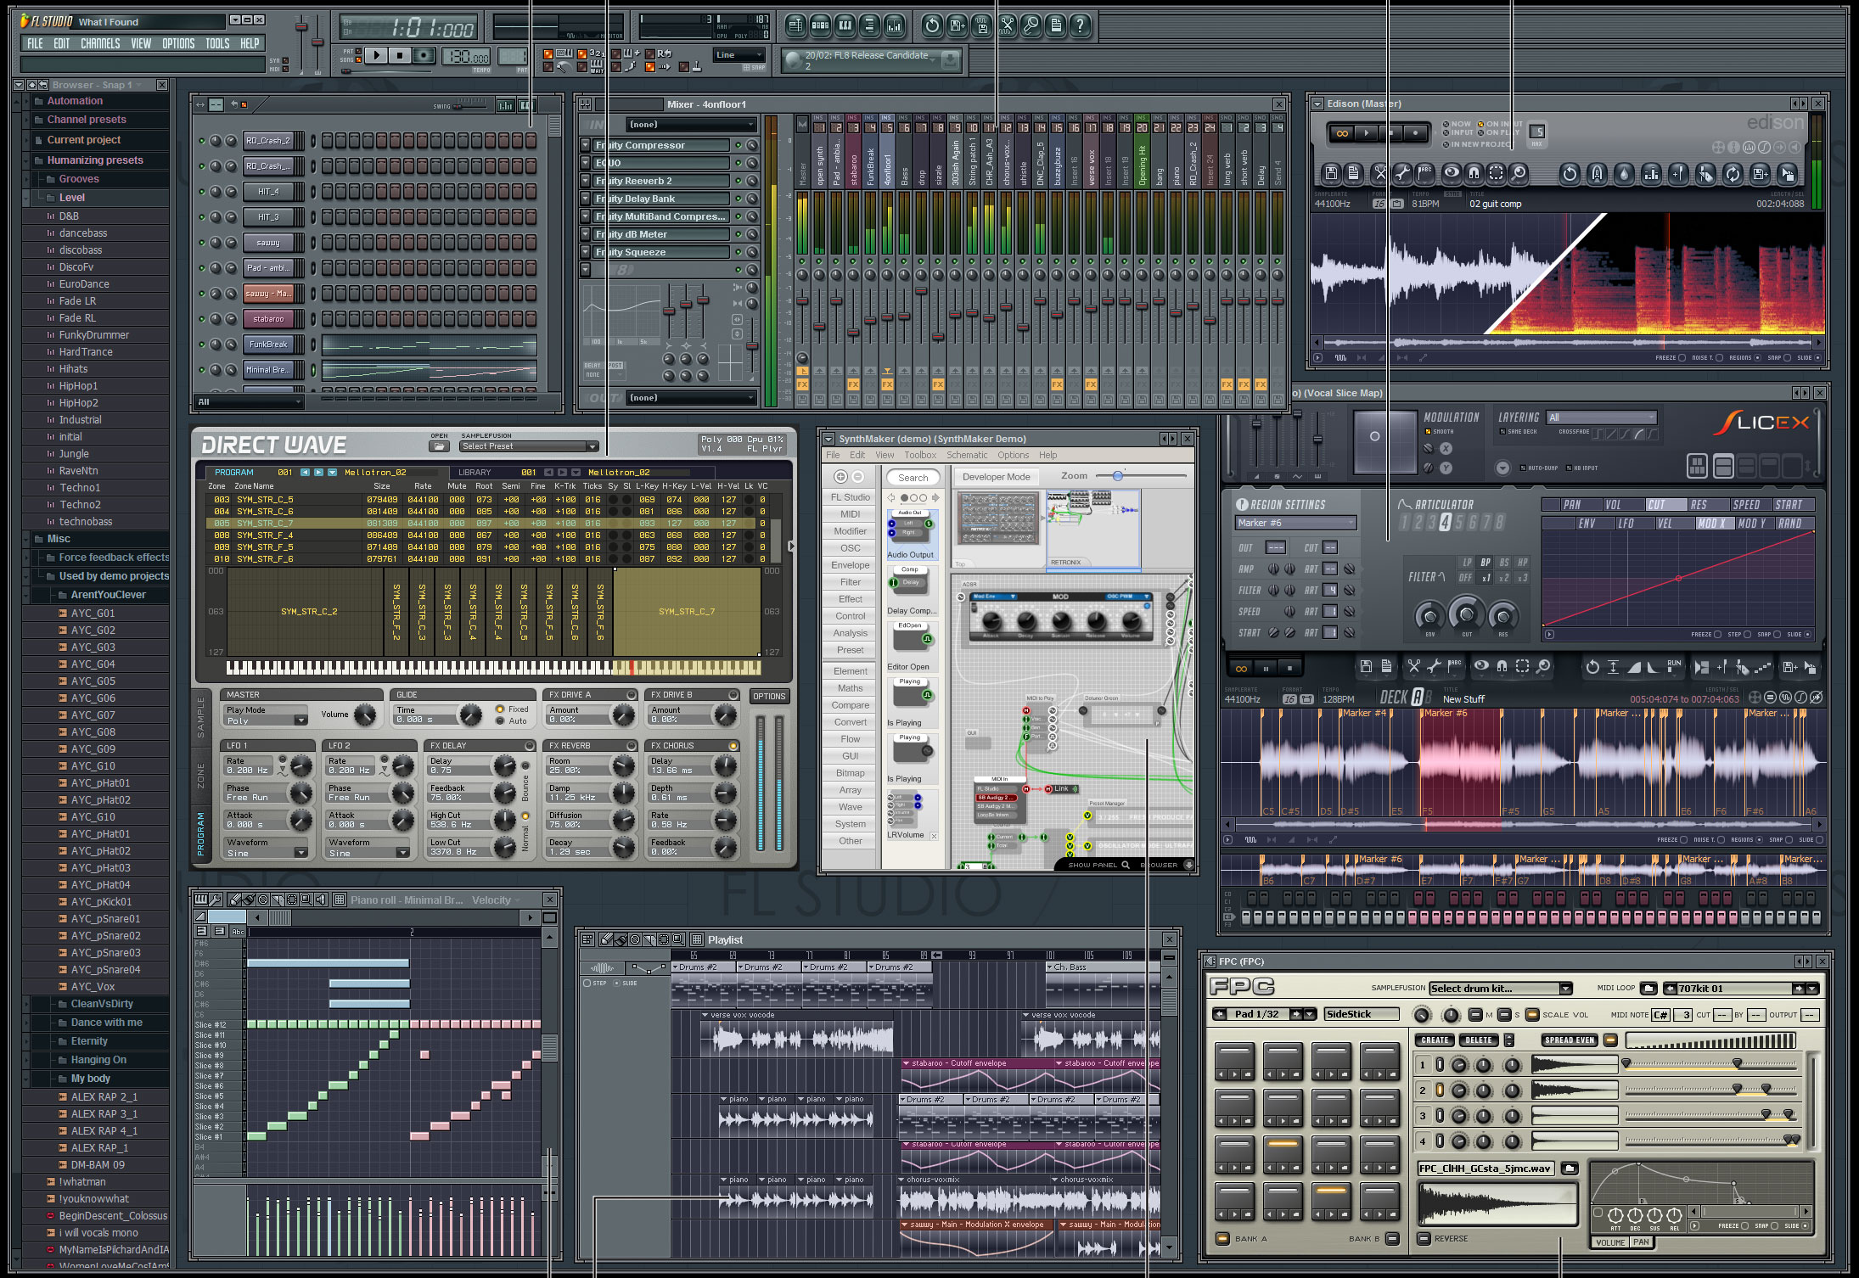Toggle the Fruity Compressor effect enable light
Image resolution: width=1859 pixels, height=1278 pixels.
tap(738, 145)
